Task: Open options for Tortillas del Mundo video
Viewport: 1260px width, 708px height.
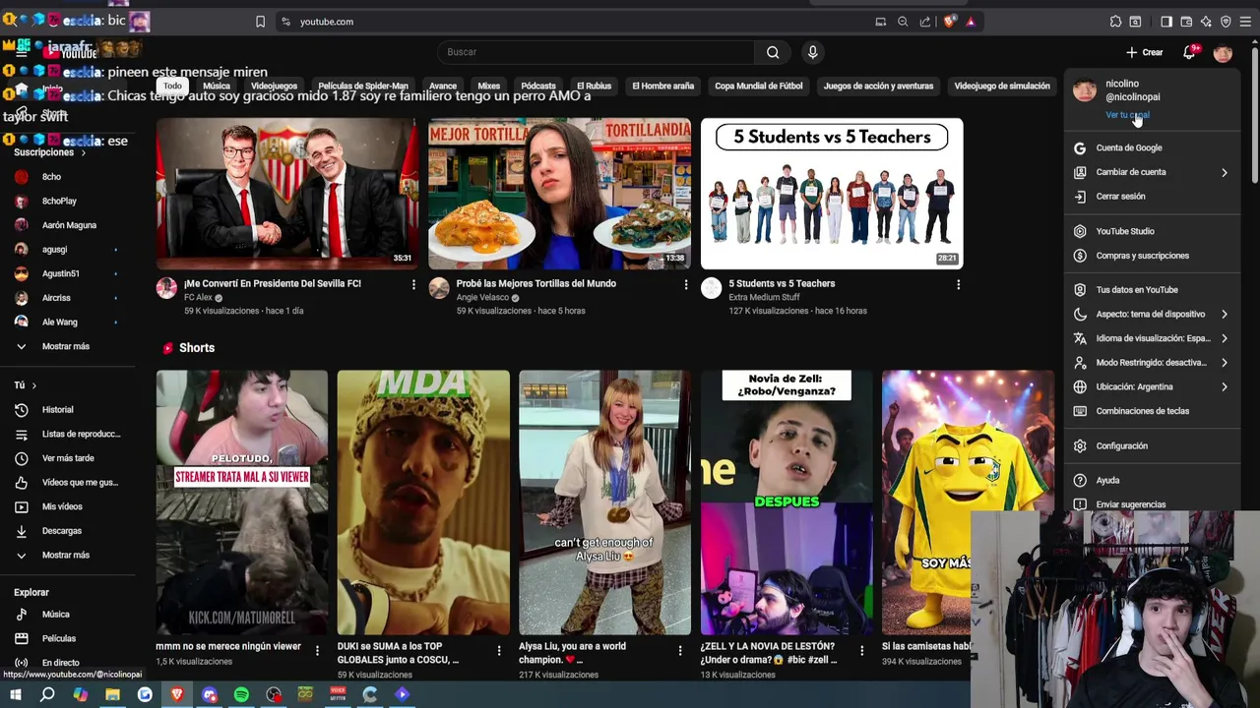Action: (686, 284)
